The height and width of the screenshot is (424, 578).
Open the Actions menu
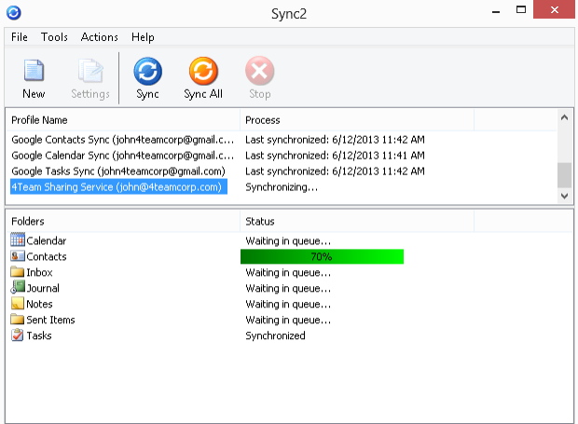pos(100,37)
